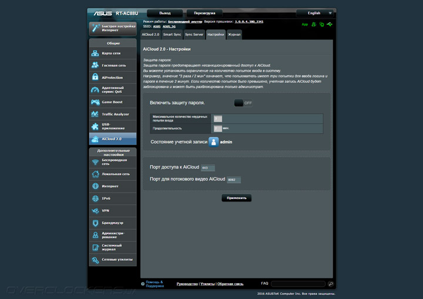Open AiProtection lock icon
Screen dimensions: 423x299
pos(95,77)
